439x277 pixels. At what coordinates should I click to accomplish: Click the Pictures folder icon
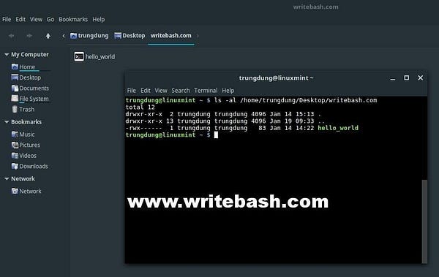point(15,145)
